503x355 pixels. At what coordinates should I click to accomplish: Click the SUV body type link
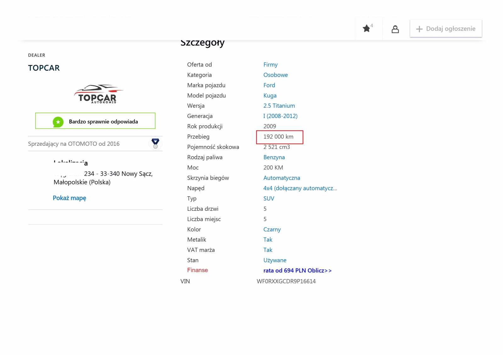[268, 199]
